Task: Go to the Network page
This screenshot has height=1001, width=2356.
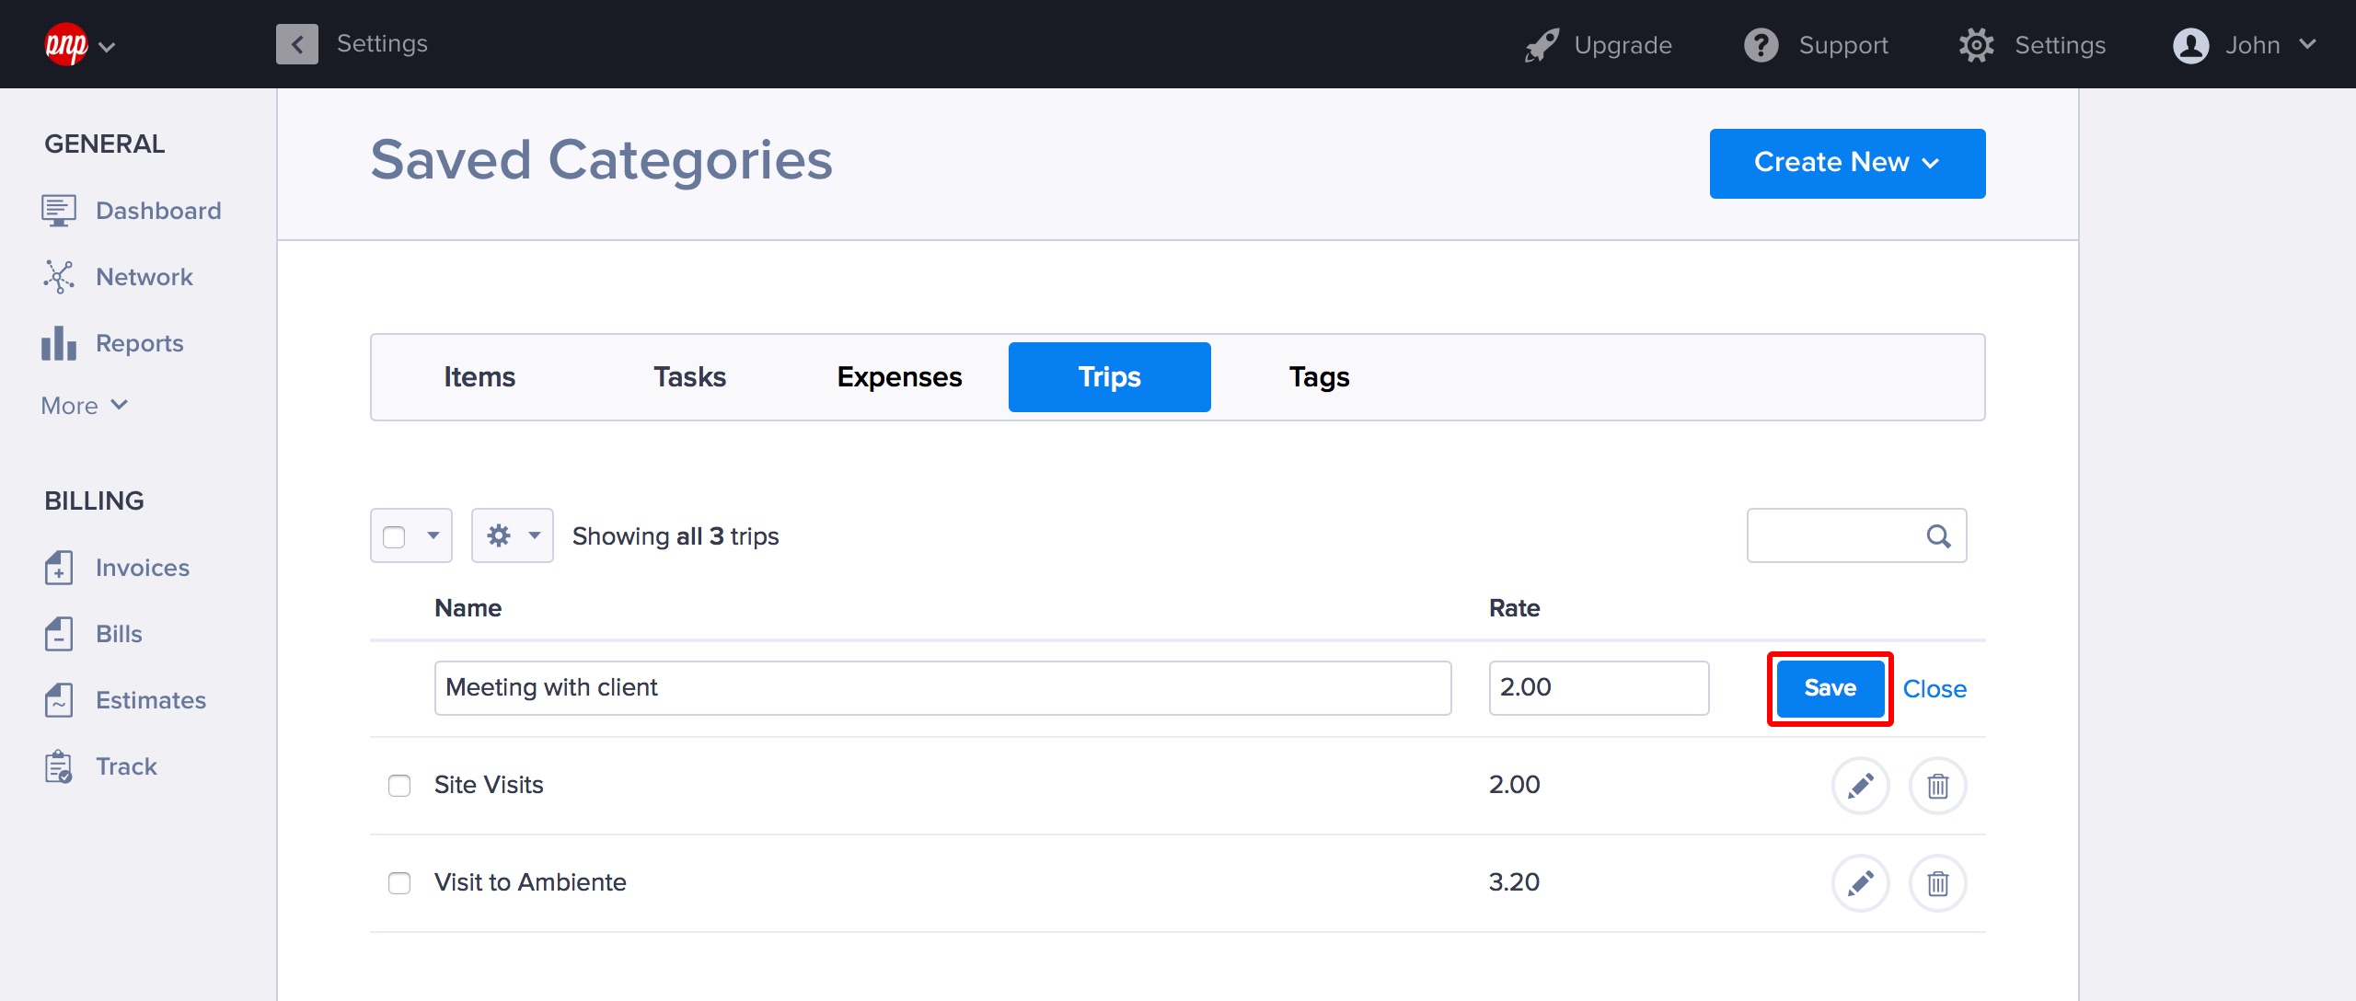Action: click(144, 277)
